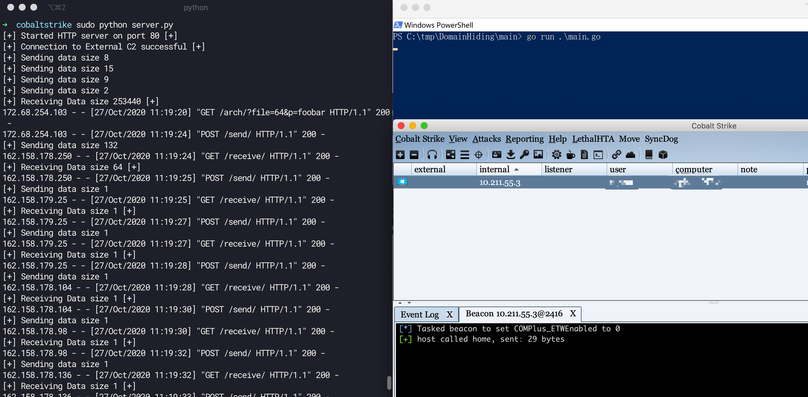Open Listeners via the headphones icon
Screen dimensions: 808x397
click(432, 155)
